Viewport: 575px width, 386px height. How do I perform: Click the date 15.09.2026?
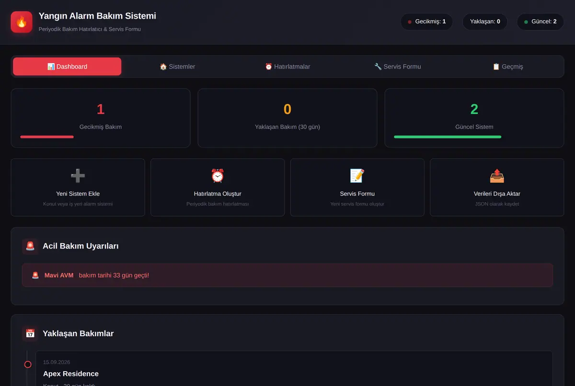[57, 362]
